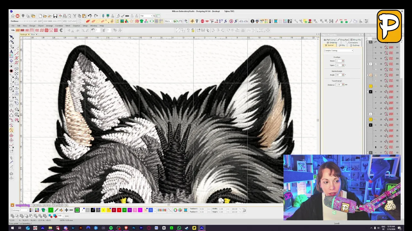The image size is (412, 231).
Task: Open the Windows Start menu
Action: (x=12, y=228)
